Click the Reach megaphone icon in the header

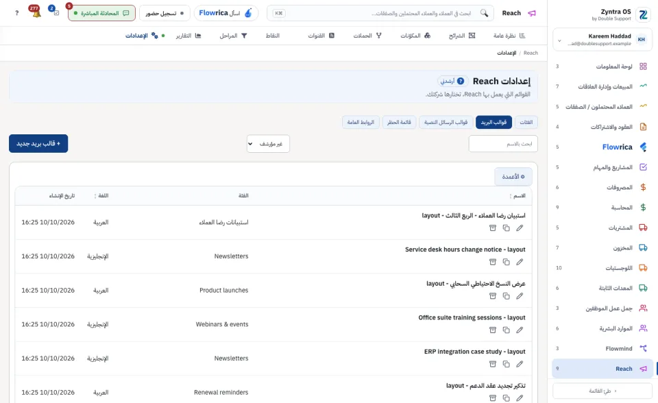point(532,13)
